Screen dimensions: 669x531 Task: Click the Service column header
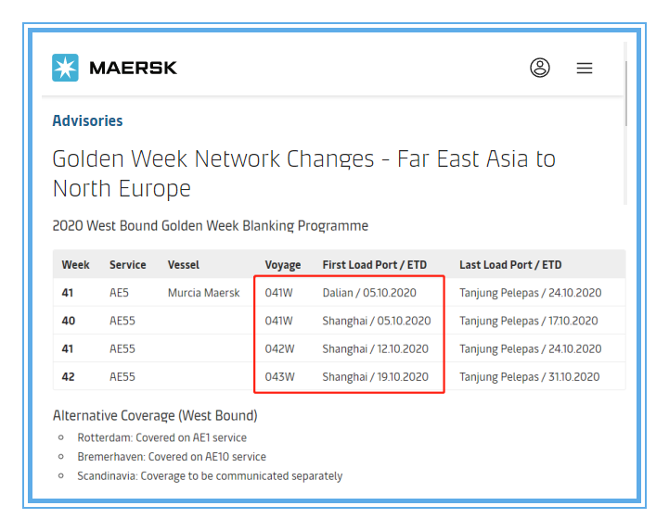coord(127,265)
